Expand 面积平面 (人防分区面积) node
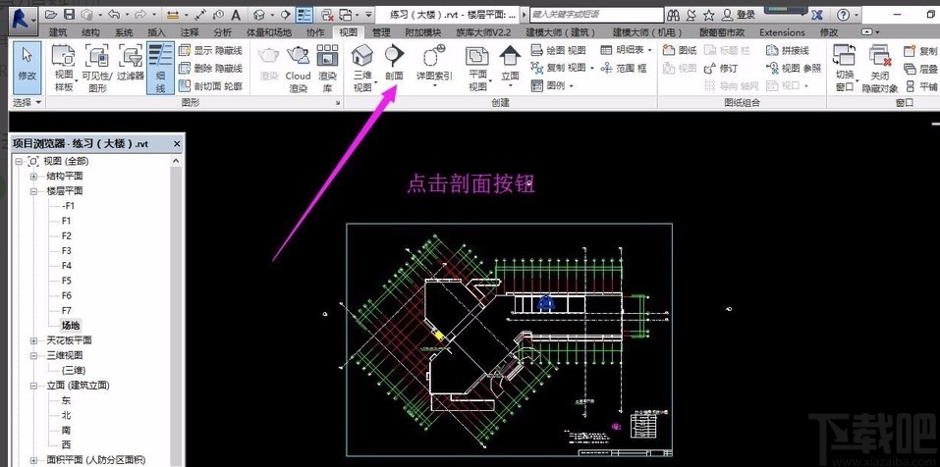Screen dimensions: 940x467 (x=33, y=460)
